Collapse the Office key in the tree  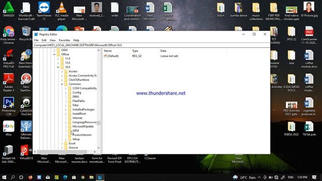pyautogui.click(x=54, y=54)
